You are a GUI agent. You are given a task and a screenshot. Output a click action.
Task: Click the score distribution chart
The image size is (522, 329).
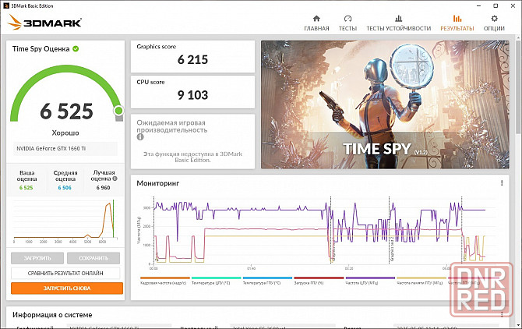click(65, 221)
